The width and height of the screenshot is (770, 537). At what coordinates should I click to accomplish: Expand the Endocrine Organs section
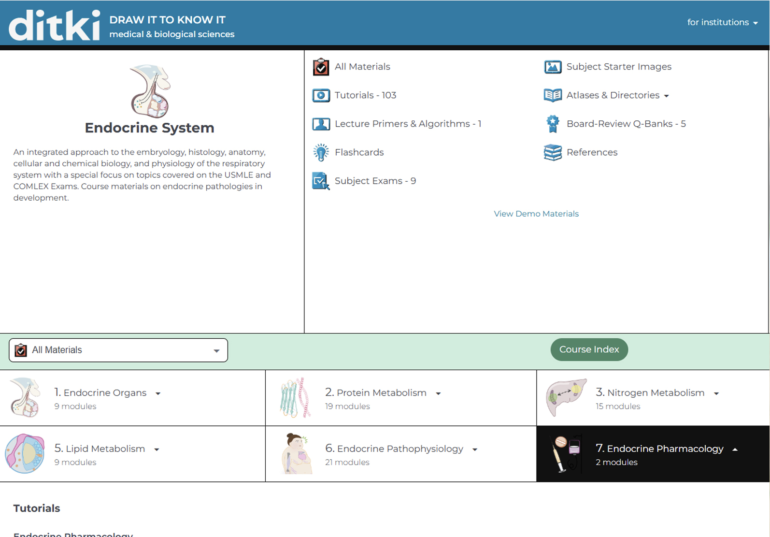158,393
